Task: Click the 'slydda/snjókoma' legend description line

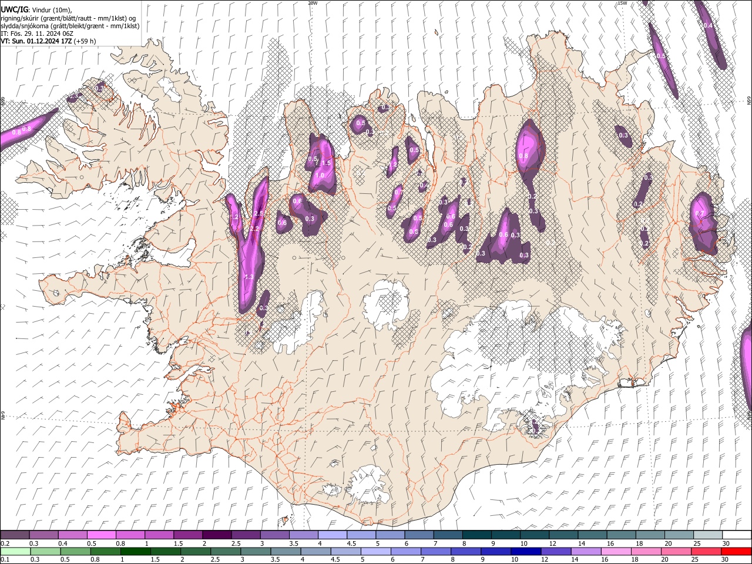Action: click(70, 26)
